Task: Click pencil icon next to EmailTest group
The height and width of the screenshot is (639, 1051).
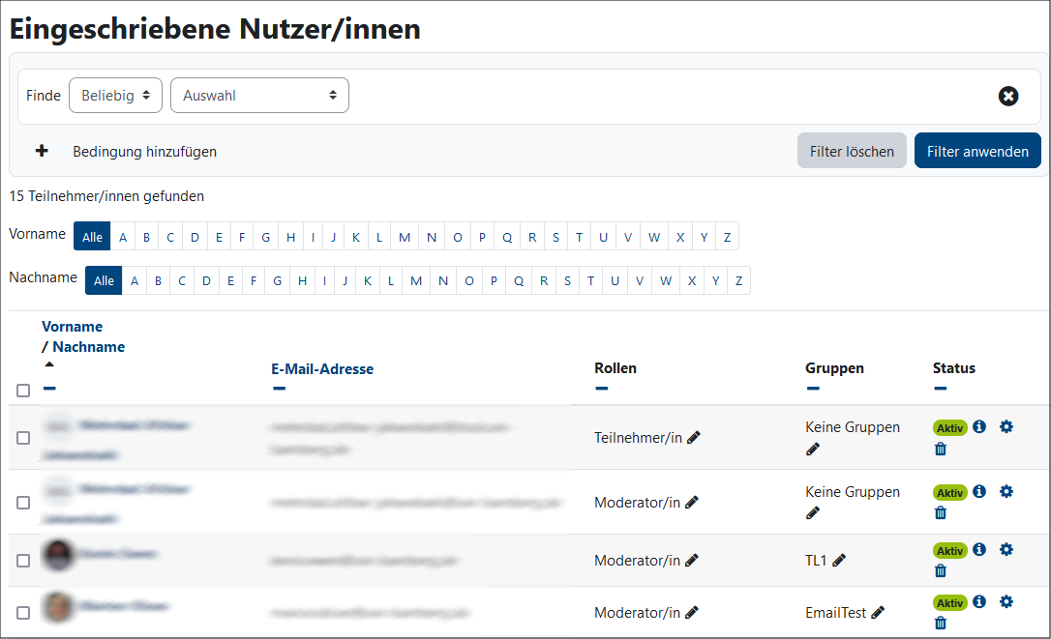Action: point(878,612)
